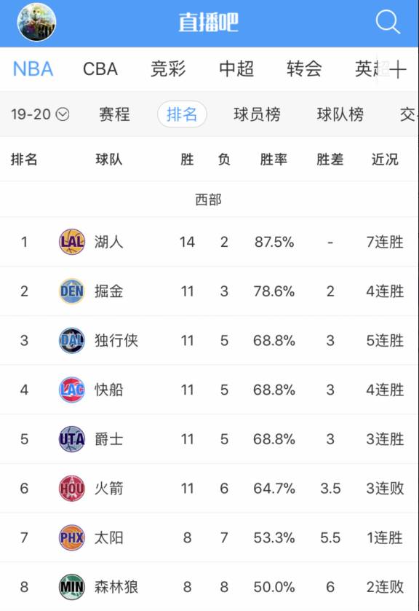This screenshot has height=611, width=419.
Task: Open the search magnifier icon
Action: (388, 22)
